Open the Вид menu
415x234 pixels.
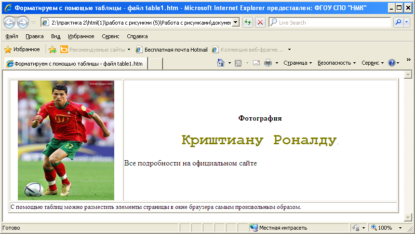tap(55, 36)
